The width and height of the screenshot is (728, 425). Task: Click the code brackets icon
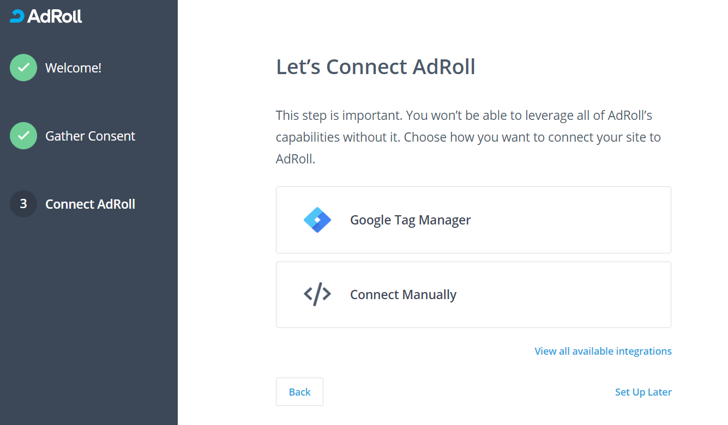(x=317, y=294)
